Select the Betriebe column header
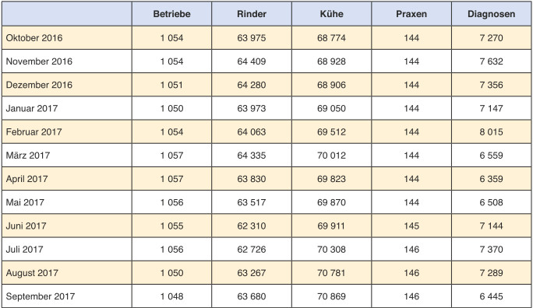533x308 pixels. tap(171, 14)
